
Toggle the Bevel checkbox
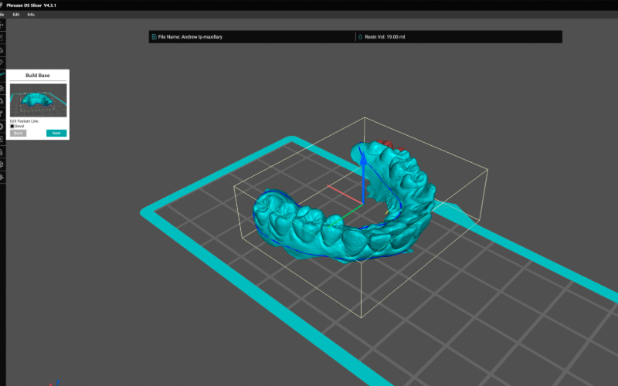[12, 126]
